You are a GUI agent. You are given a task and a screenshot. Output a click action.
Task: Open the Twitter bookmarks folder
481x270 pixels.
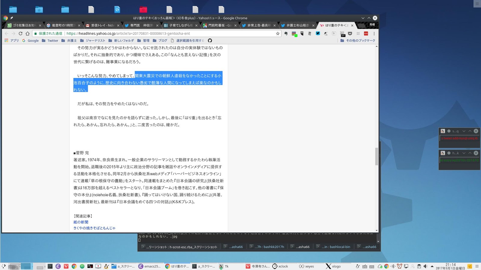[x=50, y=40]
